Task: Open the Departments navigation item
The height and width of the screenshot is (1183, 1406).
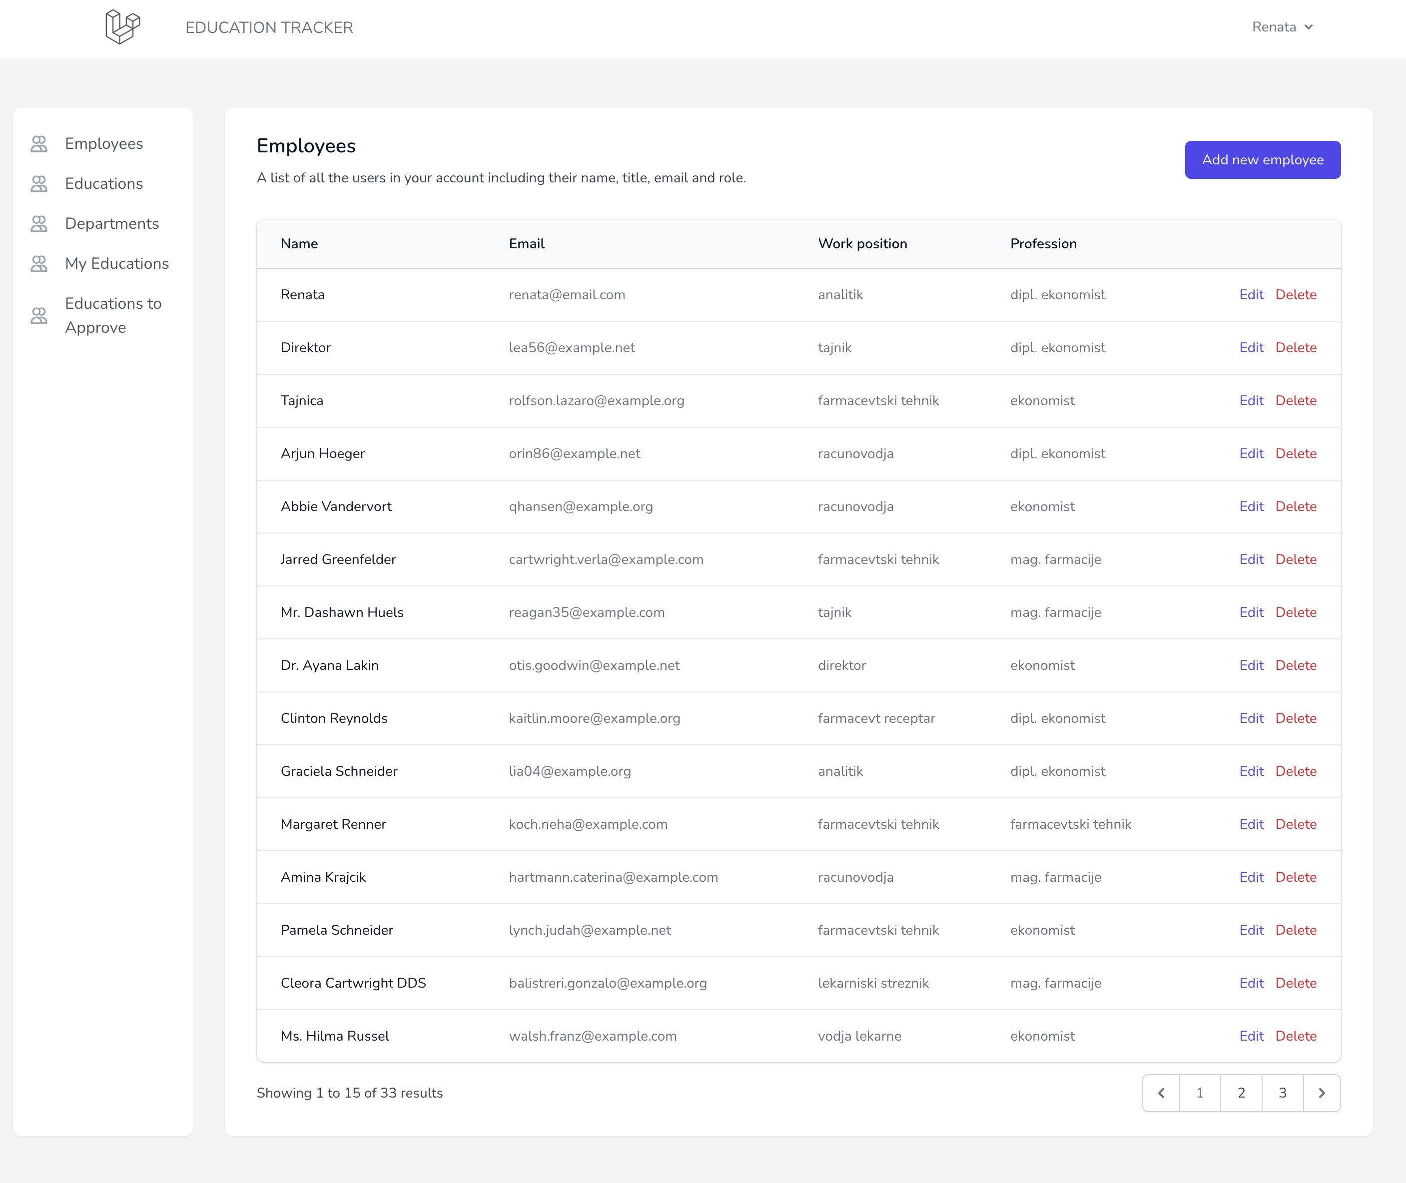Action: [111, 223]
